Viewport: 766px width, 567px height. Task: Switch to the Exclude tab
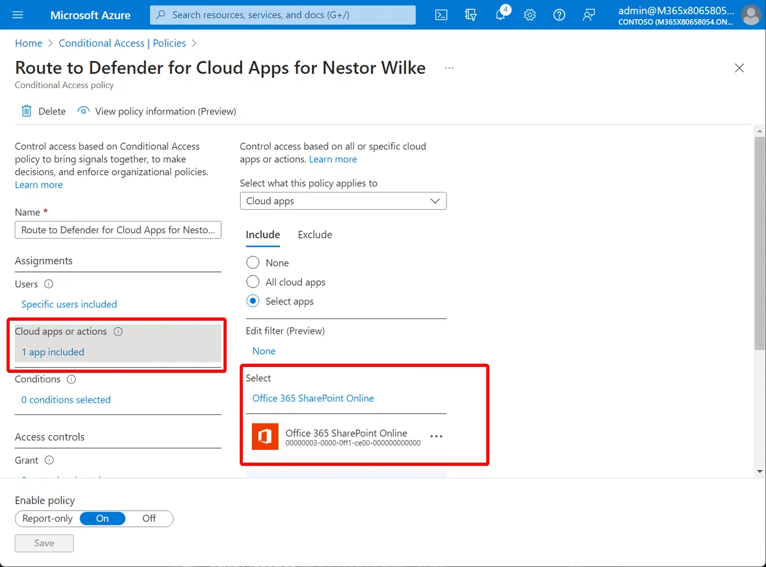pyautogui.click(x=315, y=235)
